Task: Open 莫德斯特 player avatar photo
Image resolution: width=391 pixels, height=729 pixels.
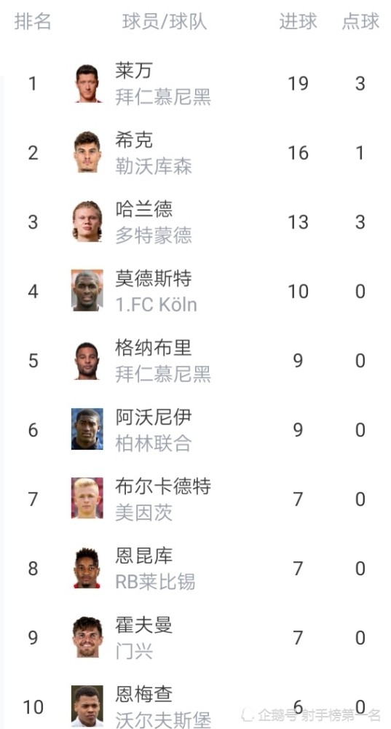Action: pos(87,291)
